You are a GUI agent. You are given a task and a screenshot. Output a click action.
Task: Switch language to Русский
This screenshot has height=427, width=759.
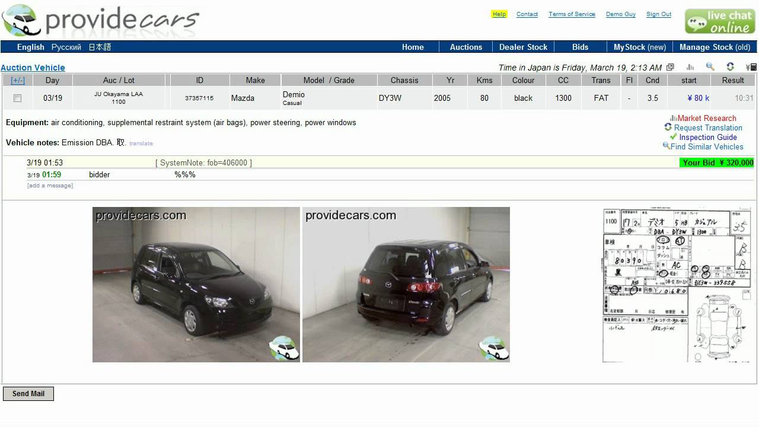coord(66,47)
